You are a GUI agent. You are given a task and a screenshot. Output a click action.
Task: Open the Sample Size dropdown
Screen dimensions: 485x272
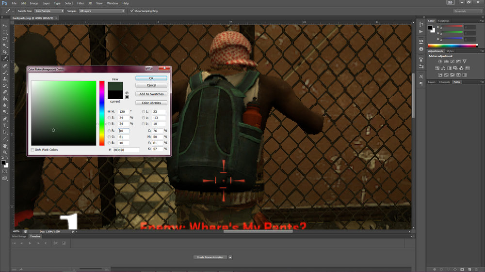[x=49, y=11]
